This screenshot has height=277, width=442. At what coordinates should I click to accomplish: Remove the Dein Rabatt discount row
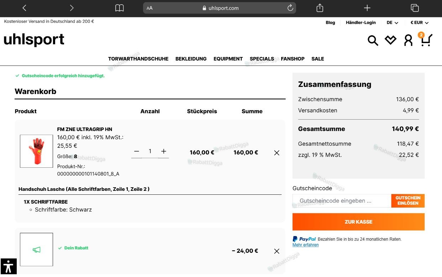coord(277,251)
